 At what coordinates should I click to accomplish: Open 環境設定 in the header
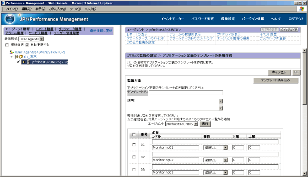click(228, 19)
